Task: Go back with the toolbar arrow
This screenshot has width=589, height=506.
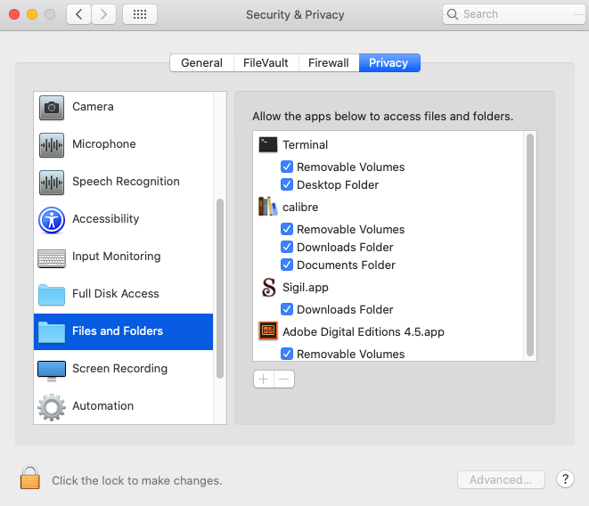Action: (78, 14)
